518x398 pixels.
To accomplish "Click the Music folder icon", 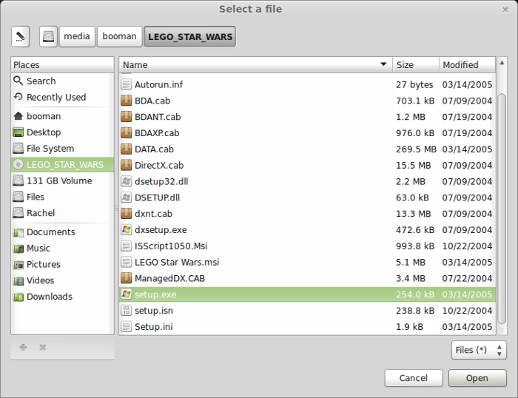I will point(18,249).
